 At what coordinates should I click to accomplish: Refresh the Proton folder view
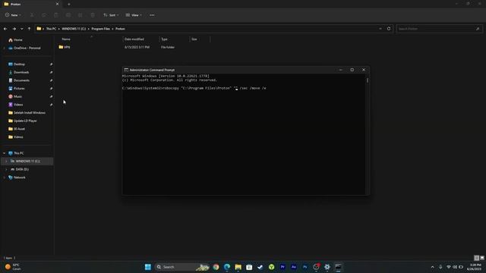coord(389,29)
